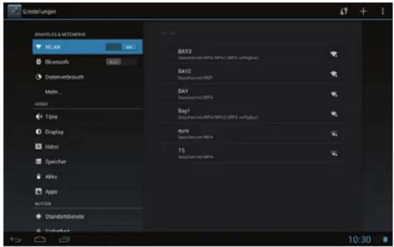Tap the Recent apps button
Image resolution: width=394 pixels, height=247 pixels.
click(x=64, y=240)
